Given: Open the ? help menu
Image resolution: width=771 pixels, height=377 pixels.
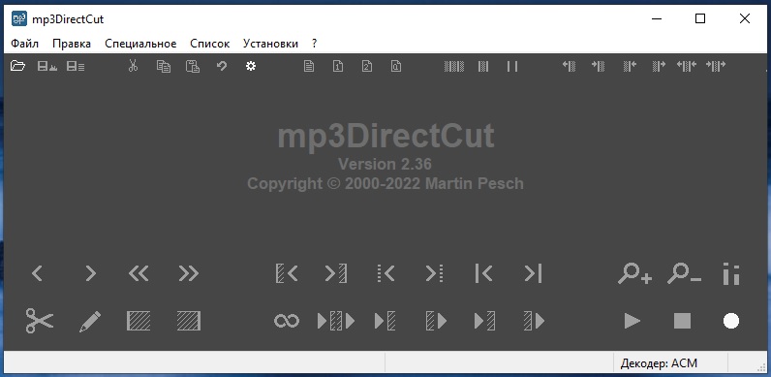Looking at the screenshot, I should point(314,44).
